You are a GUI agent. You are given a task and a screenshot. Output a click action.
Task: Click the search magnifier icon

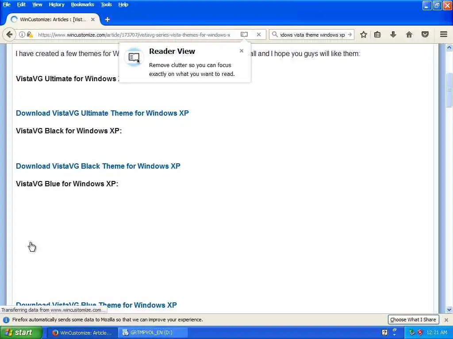(275, 34)
